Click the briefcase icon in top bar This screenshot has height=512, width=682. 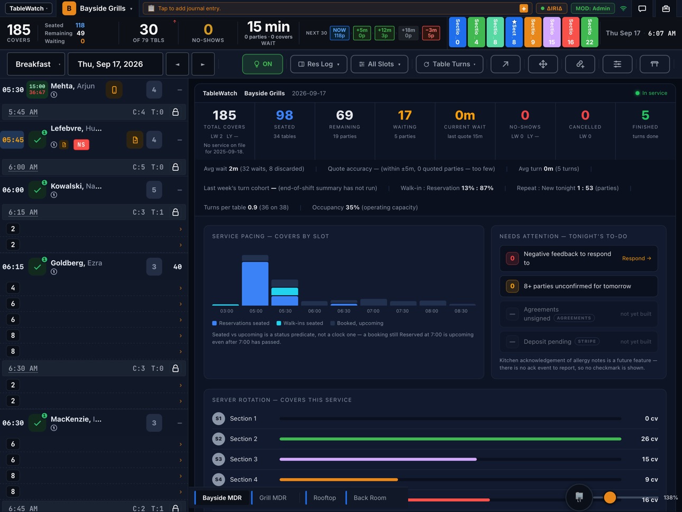click(666, 8)
